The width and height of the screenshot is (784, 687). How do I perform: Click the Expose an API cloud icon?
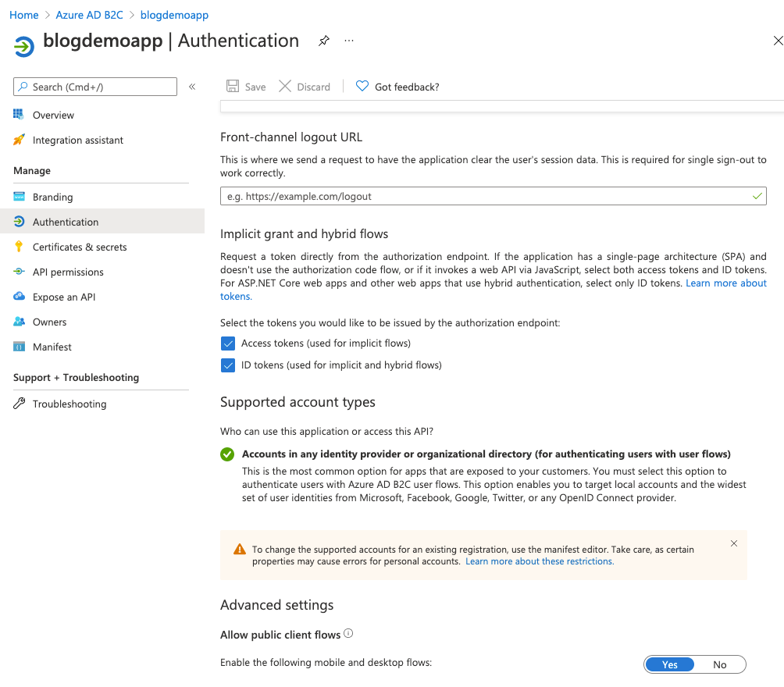(19, 296)
